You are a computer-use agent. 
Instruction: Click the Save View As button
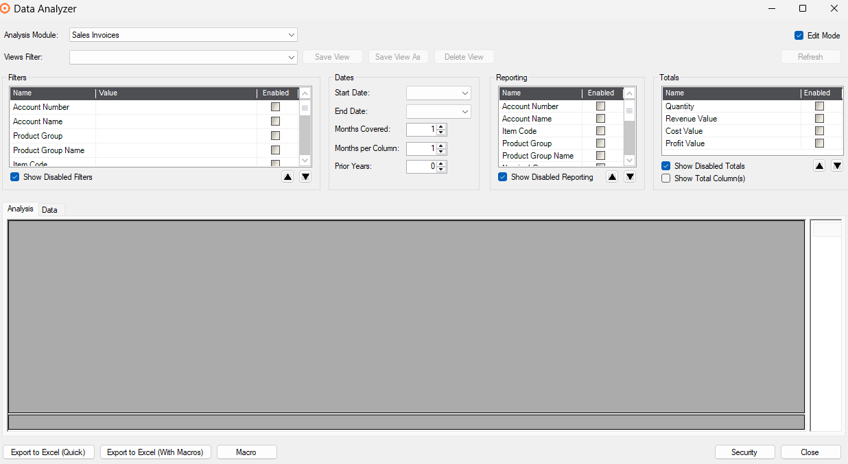point(398,57)
